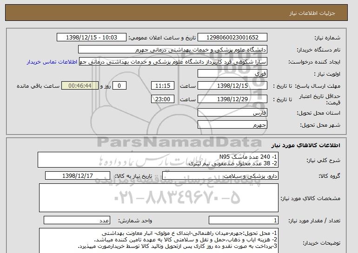The image size is (358, 253).
Task: Click the goods group field دارو، پزشکی و سلامت
Action: (x=220, y=176)
